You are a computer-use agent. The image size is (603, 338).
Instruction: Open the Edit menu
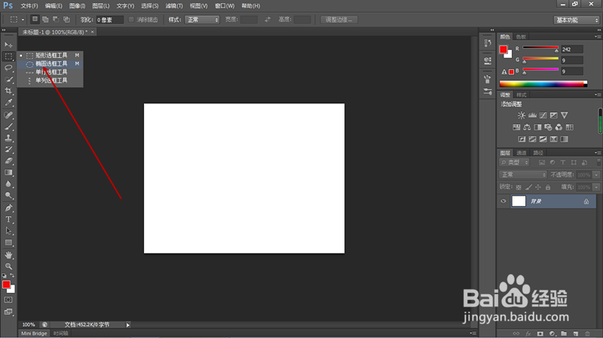point(54,6)
